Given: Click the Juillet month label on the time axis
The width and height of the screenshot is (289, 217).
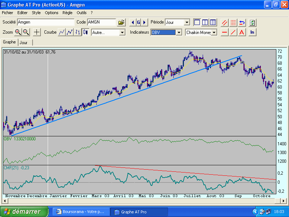Looking at the screenshot, I should pyautogui.click(x=192, y=196).
